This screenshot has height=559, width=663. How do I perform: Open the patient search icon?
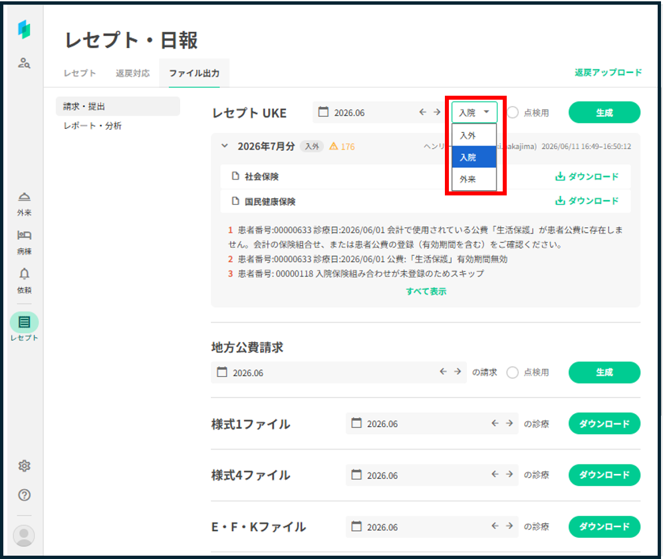[24, 63]
